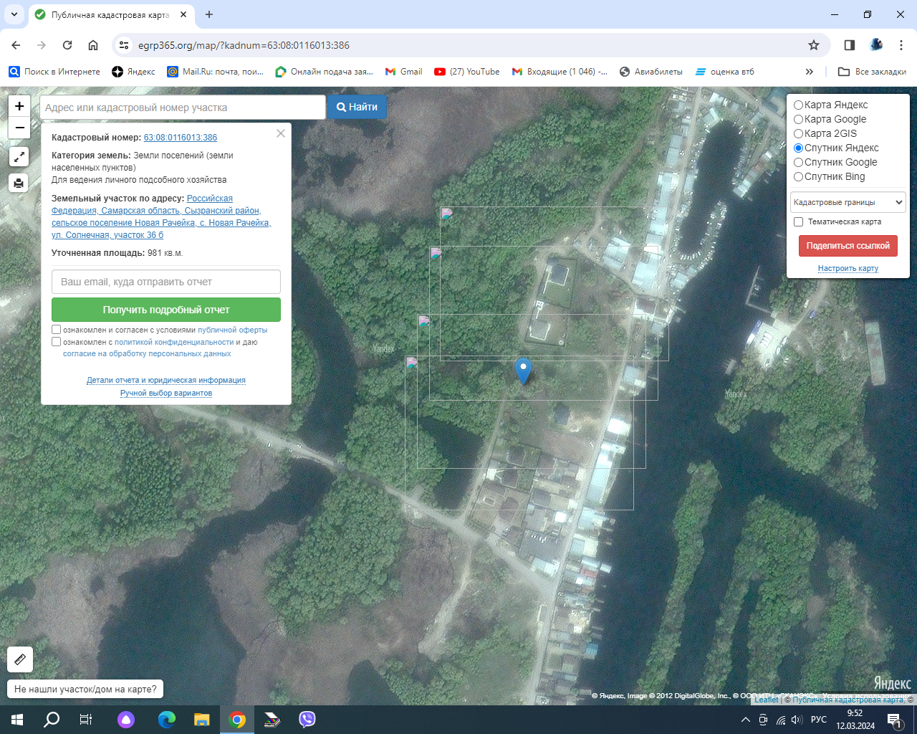Open the Все закладки bookmarks folder
This screenshot has width=917, height=734.
(872, 72)
